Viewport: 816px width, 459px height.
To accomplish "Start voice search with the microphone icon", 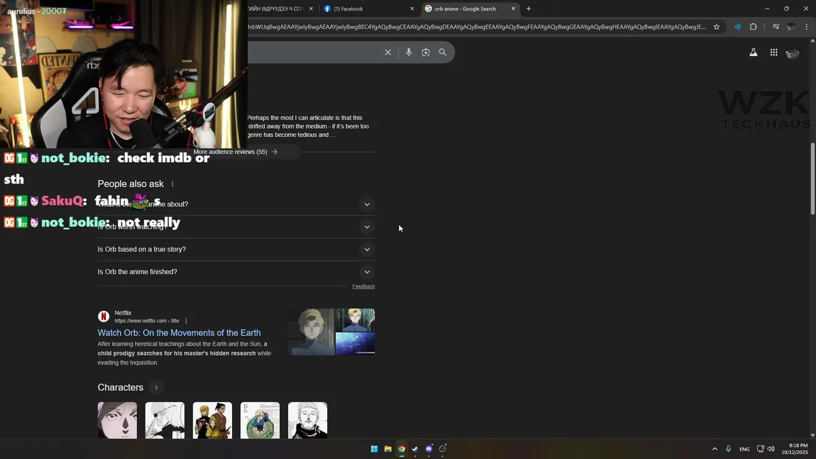I will (409, 52).
